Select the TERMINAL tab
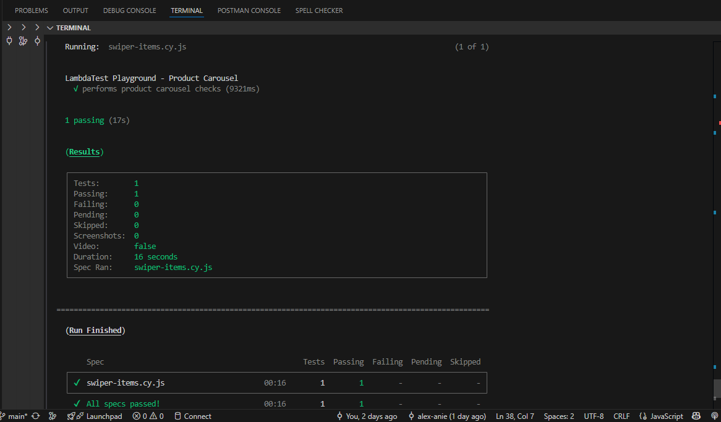Viewport: 721px width, 422px height. 187,10
